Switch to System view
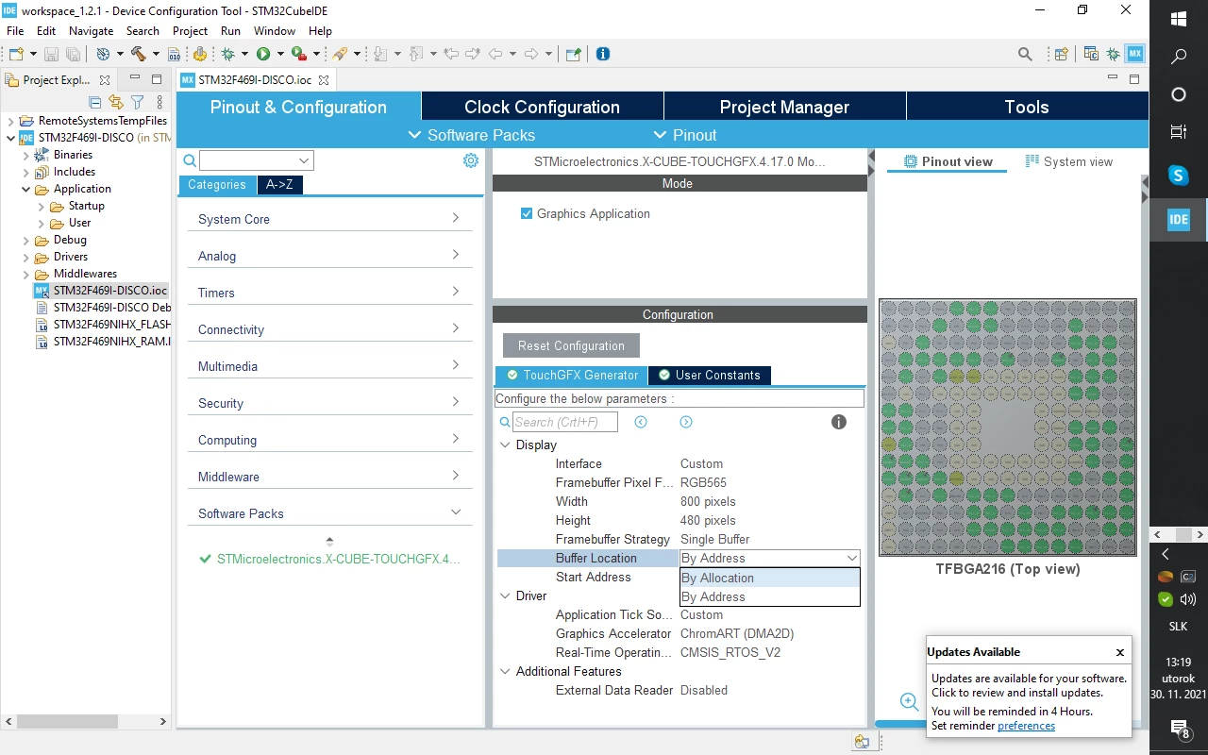The height and width of the screenshot is (755, 1208). pos(1069,161)
